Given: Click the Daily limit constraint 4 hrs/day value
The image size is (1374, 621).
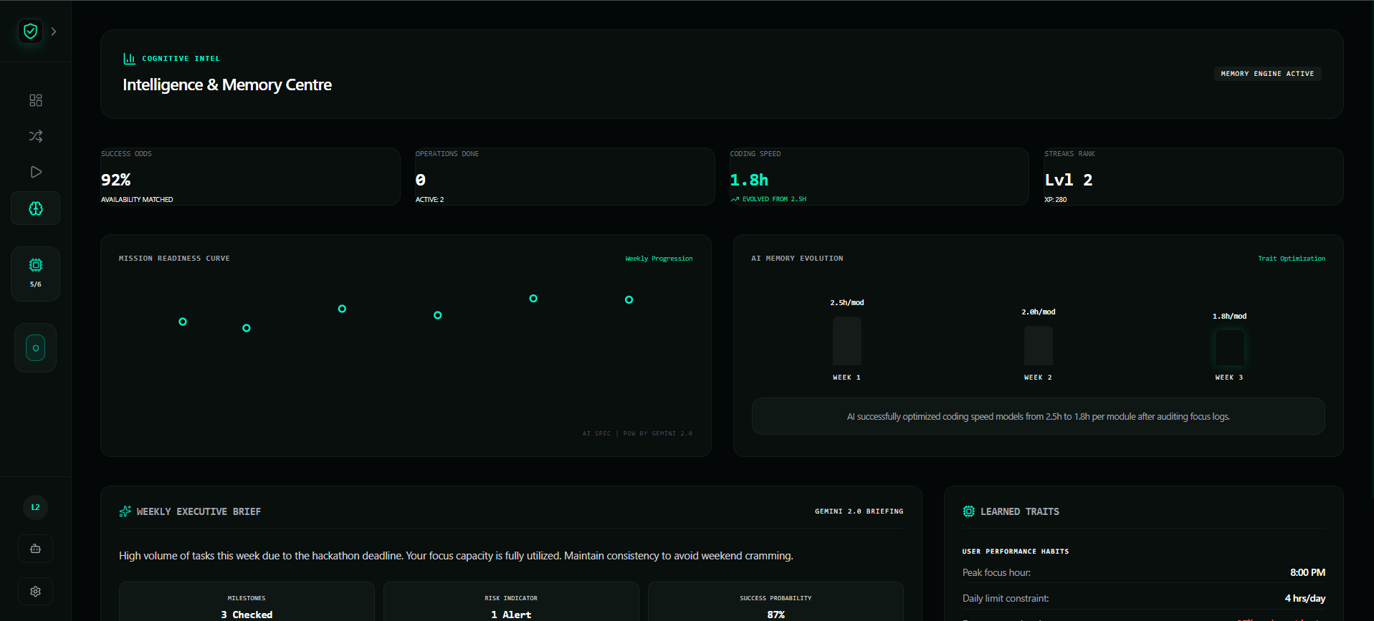Looking at the screenshot, I should coord(1304,598).
